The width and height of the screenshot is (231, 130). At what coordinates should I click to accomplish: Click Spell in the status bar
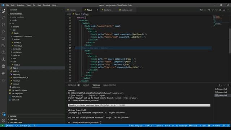202,126
